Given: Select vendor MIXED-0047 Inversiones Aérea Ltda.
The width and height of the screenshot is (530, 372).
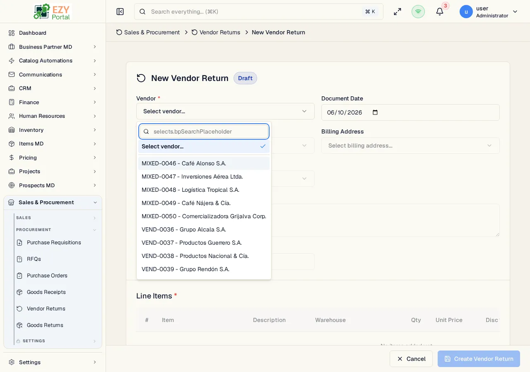Looking at the screenshot, I should pyautogui.click(x=204, y=176).
